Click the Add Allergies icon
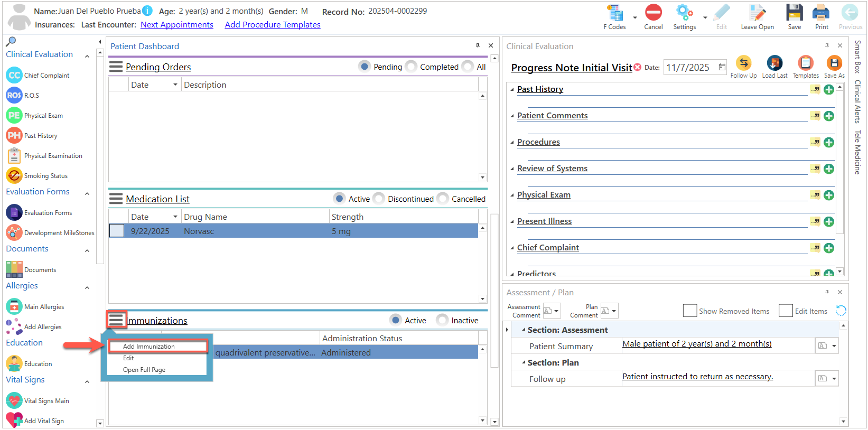 pos(14,326)
